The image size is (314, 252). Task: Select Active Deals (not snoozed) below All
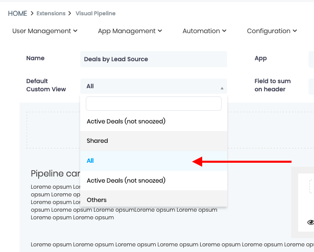[x=154, y=181]
